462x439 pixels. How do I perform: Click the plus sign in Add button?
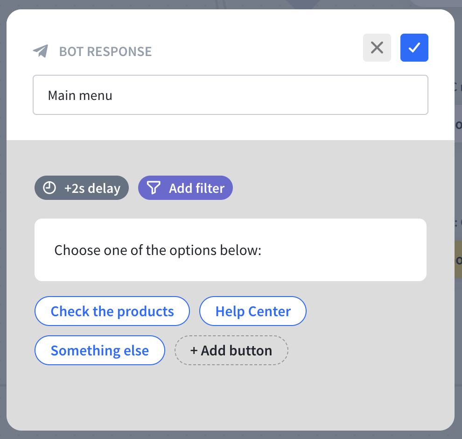194,351
